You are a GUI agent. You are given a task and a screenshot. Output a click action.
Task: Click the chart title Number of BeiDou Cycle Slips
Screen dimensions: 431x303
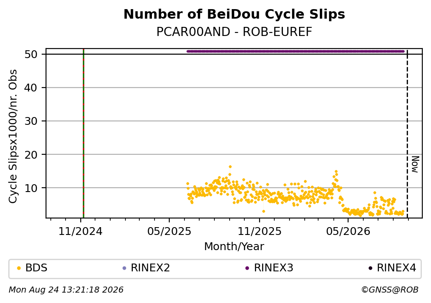234,14
